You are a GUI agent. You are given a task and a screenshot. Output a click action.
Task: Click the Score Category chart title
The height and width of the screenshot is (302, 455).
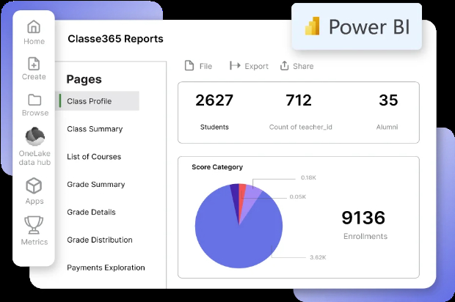coord(217,167)
